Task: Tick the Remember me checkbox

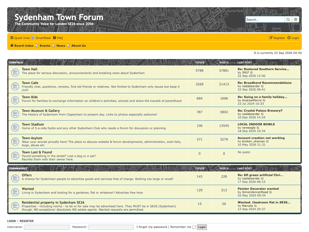Action: pyautogui.click(x=194, y=227)
